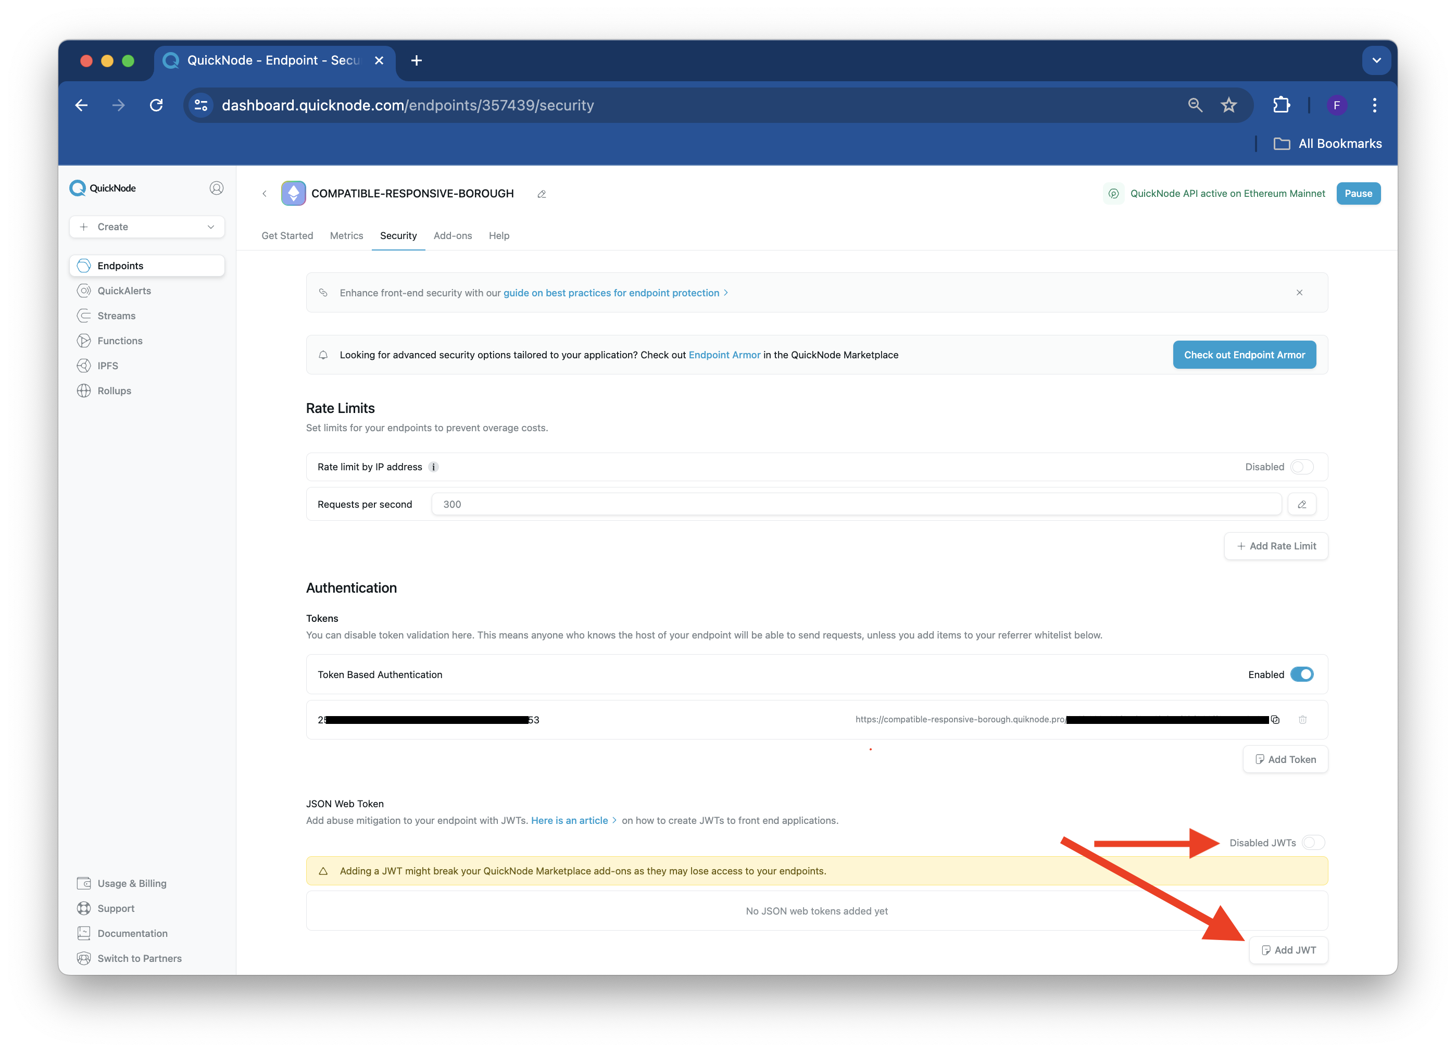1456x1052 pixels.
Task: Click the bell icon in Endpoint Armor banner
Action: point(323,355)
